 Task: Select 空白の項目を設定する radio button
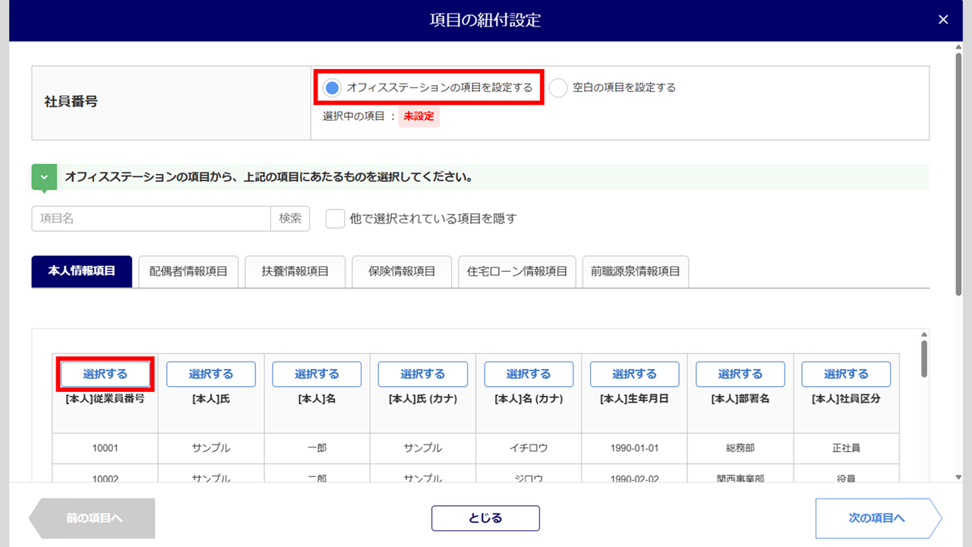tap(558, 88)
